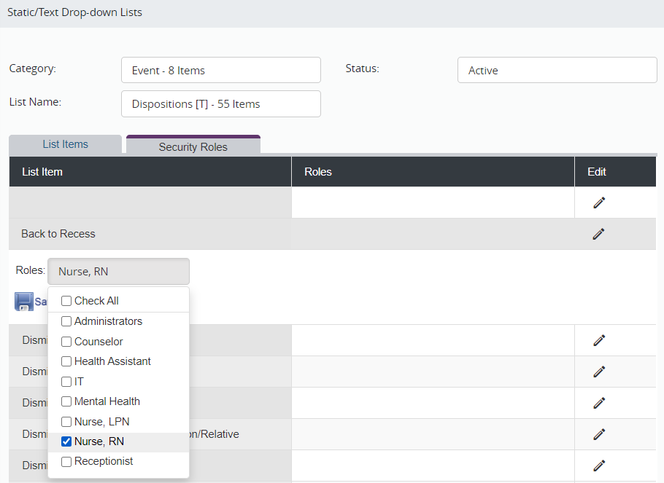Click the Back to Recess row text
664x483 pixels.
58,234
